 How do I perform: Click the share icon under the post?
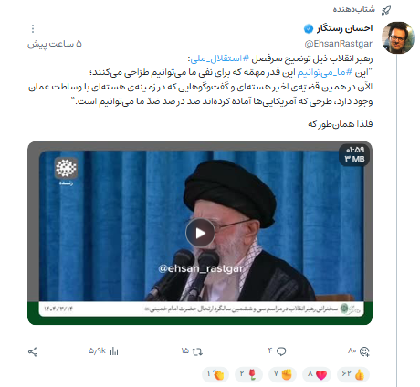coord(33,351)
